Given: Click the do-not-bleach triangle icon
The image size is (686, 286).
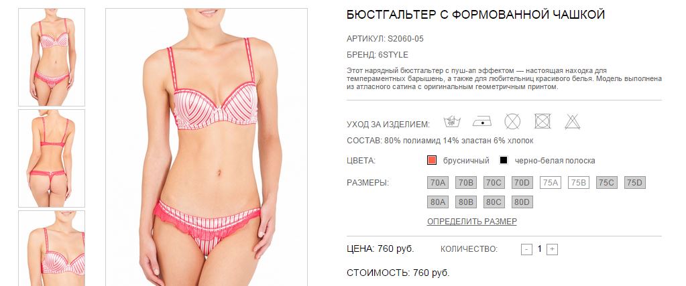Looking at the screenshot, I should (x=572, y=121).
